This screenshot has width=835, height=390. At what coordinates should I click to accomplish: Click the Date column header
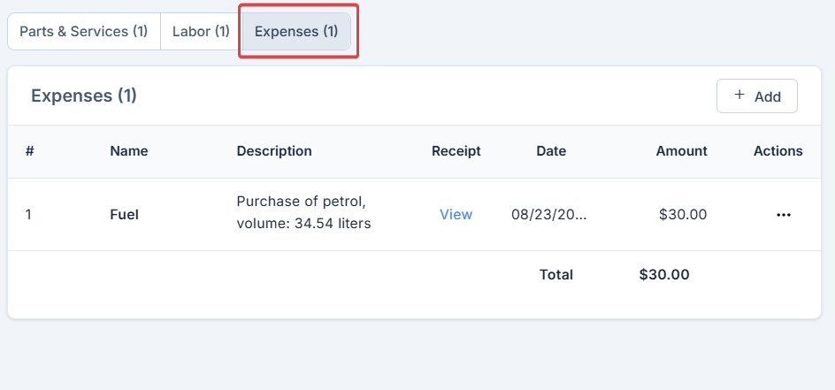pyautogui.click(x=551, y=151)
